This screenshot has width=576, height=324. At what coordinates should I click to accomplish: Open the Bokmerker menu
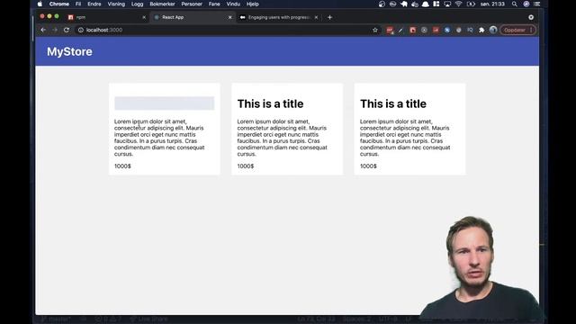click(x=162, y=4)
